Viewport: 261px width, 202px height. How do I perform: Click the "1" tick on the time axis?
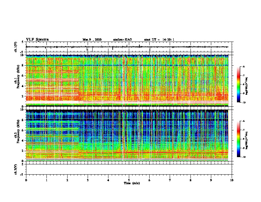pos(46,180)
